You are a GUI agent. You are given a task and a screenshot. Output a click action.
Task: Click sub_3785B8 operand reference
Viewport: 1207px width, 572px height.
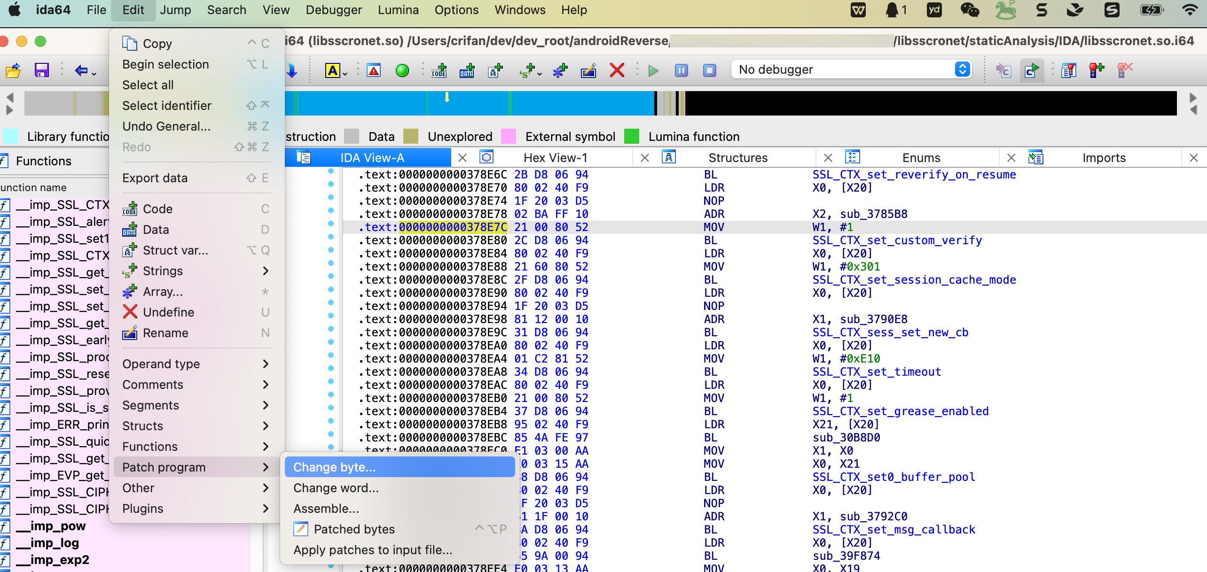click(874, 214)
